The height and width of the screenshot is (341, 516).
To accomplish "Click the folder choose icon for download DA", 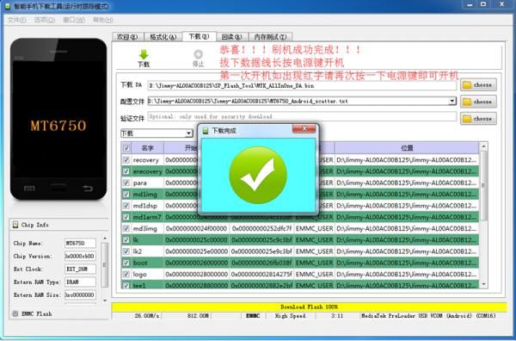I will click(467, 85).
